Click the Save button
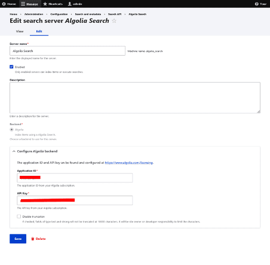Image resolution: width=270 pixels, height=265 pixels. point(18,239)
